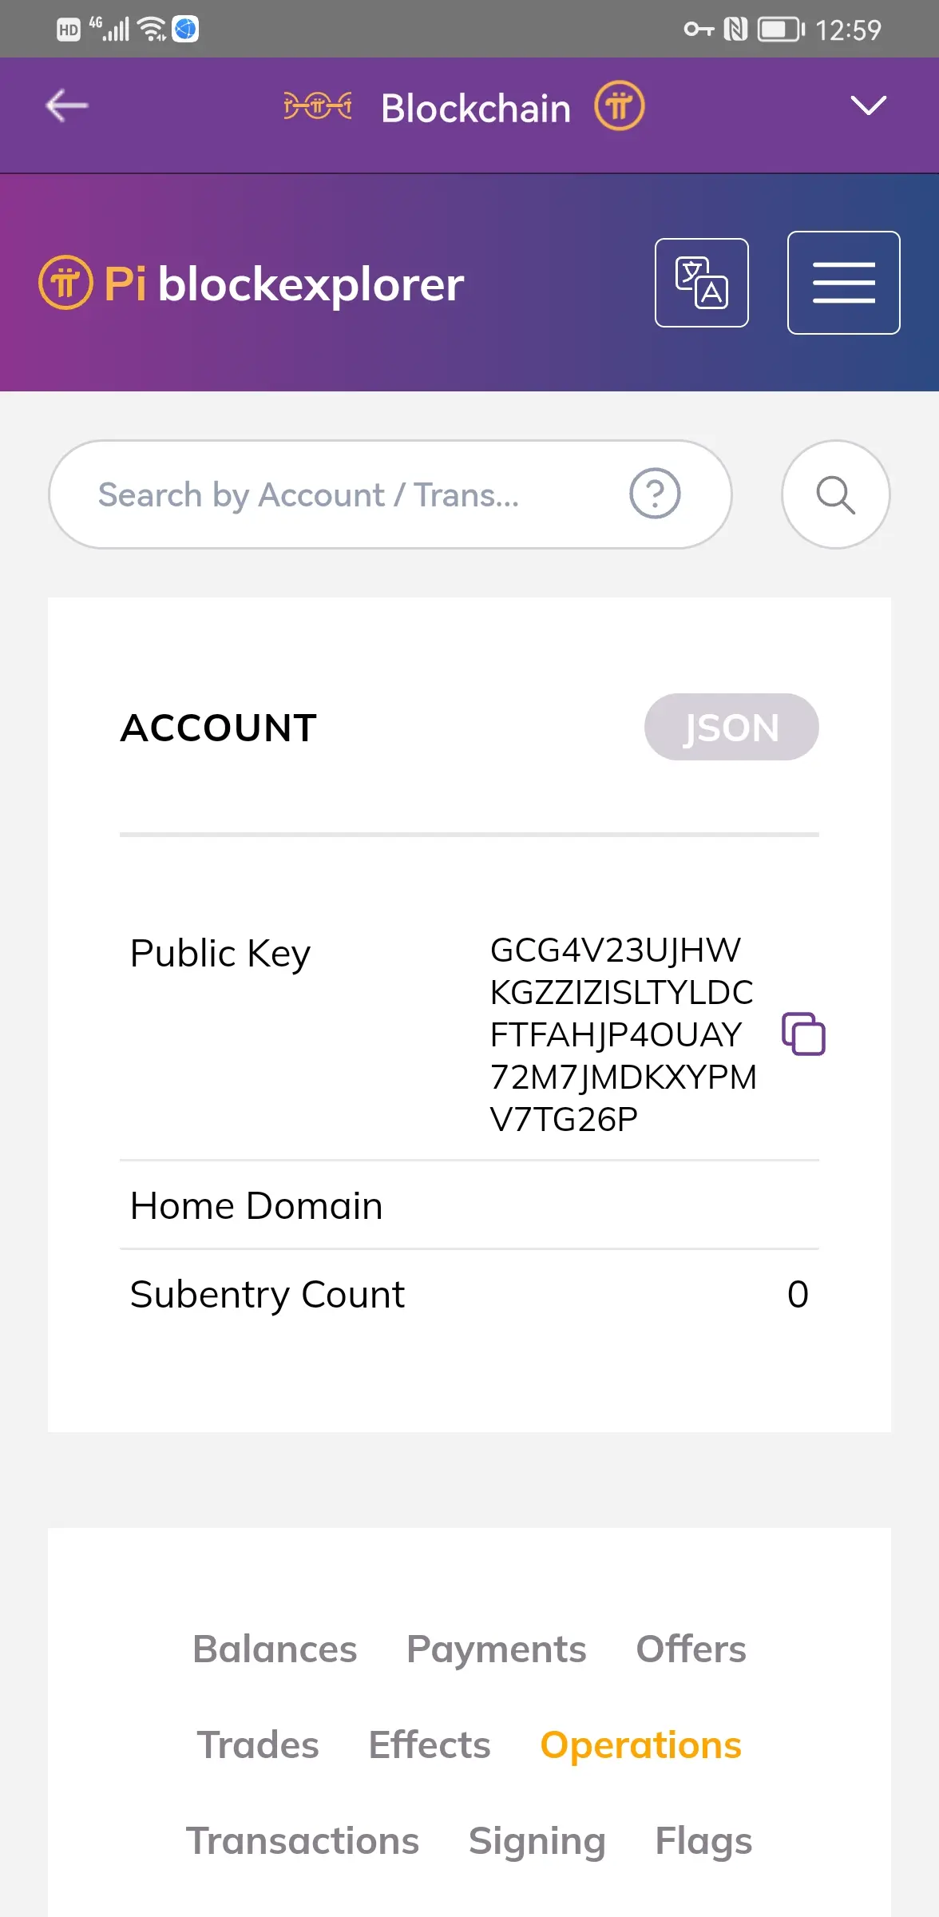This screenshot has width=939, height=1917.
Task: Show the Effects tab
Action: click(430, 1745)
